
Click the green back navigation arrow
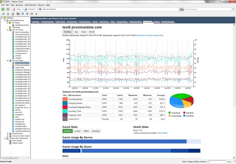[x=3, y=9]
